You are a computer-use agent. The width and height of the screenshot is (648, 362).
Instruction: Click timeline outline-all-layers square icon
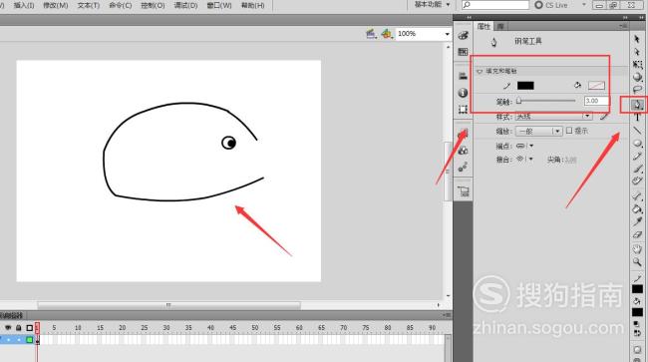[29, 328]
